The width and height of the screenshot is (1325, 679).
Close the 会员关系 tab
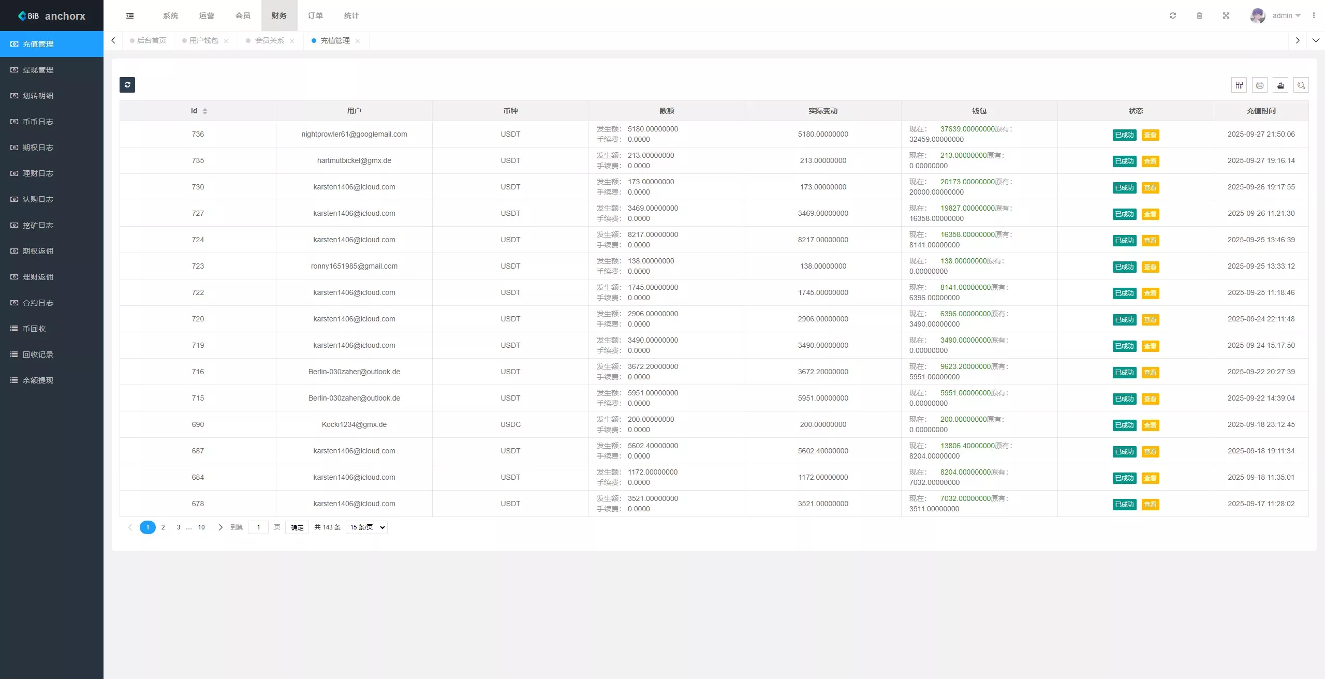(292, 41)
